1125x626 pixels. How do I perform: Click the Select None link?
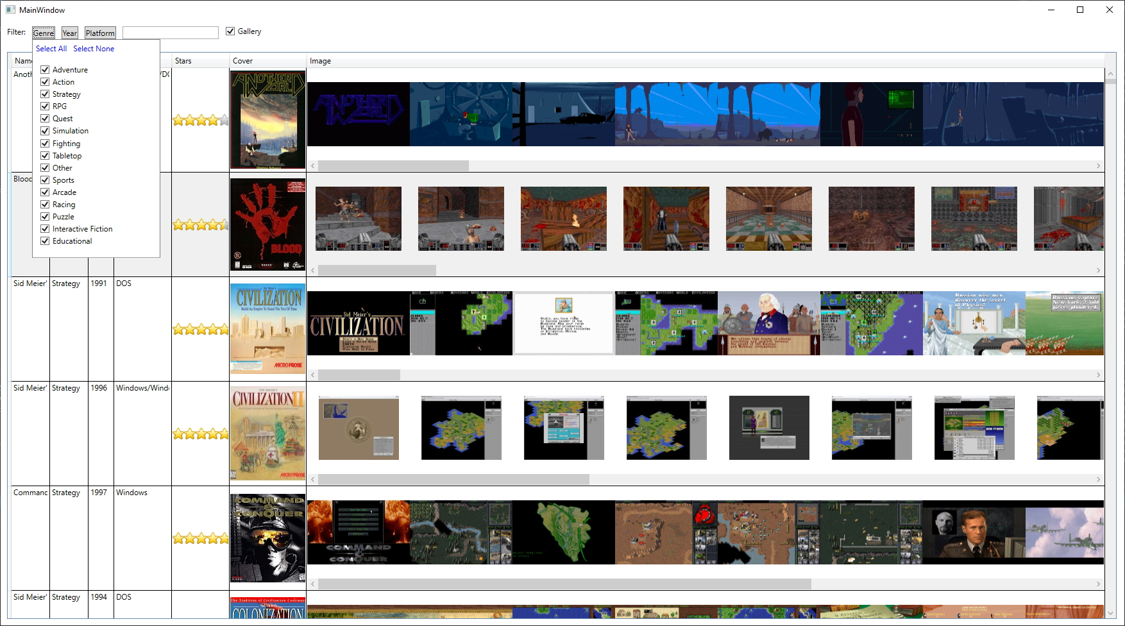tap(94, 49)
